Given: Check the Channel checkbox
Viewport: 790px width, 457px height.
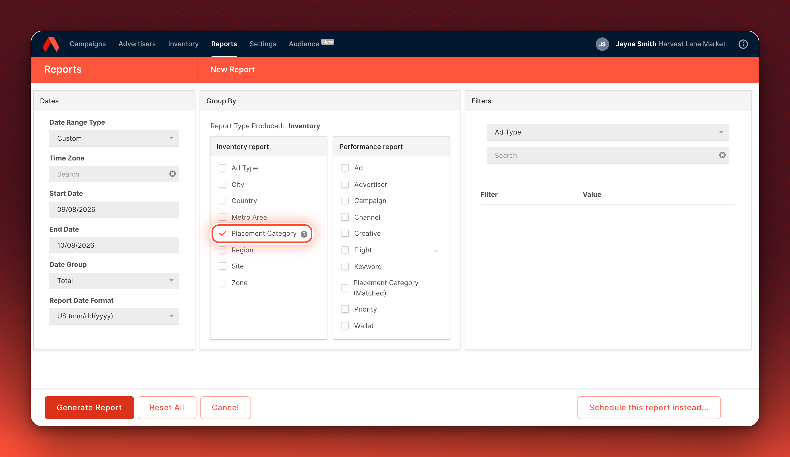Looking at the screenshot, I should (x=345, y=217).
